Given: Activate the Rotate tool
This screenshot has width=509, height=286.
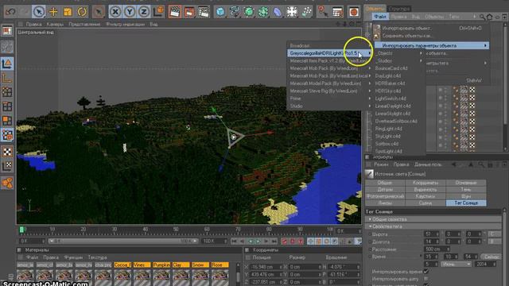Looking at the screenshot, I should coord(82,12).
